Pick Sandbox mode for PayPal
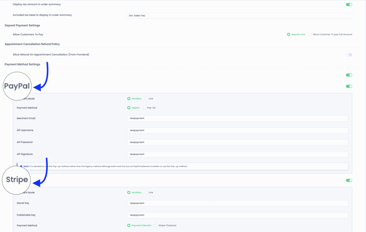Viewport: 366px width, 232px height. (129, 98)
